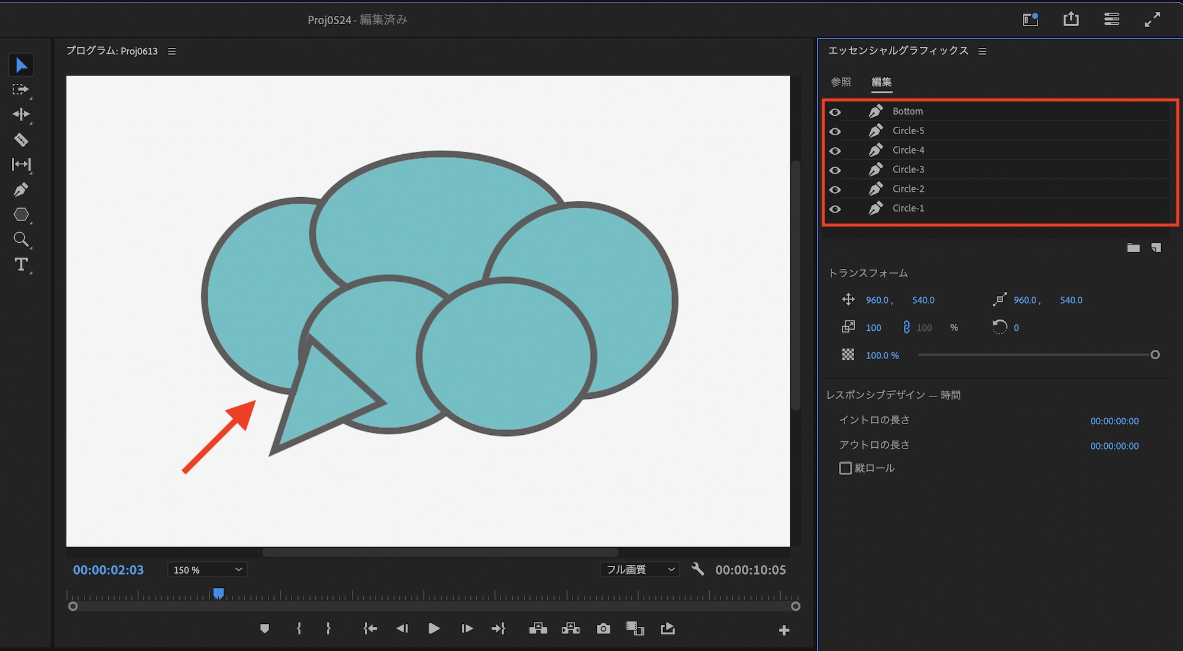Open the エッセンシャルグラフィックス panel menu
Viewport: 1183px width, 651px height.
pyautogui.click(x=982, y=51)
